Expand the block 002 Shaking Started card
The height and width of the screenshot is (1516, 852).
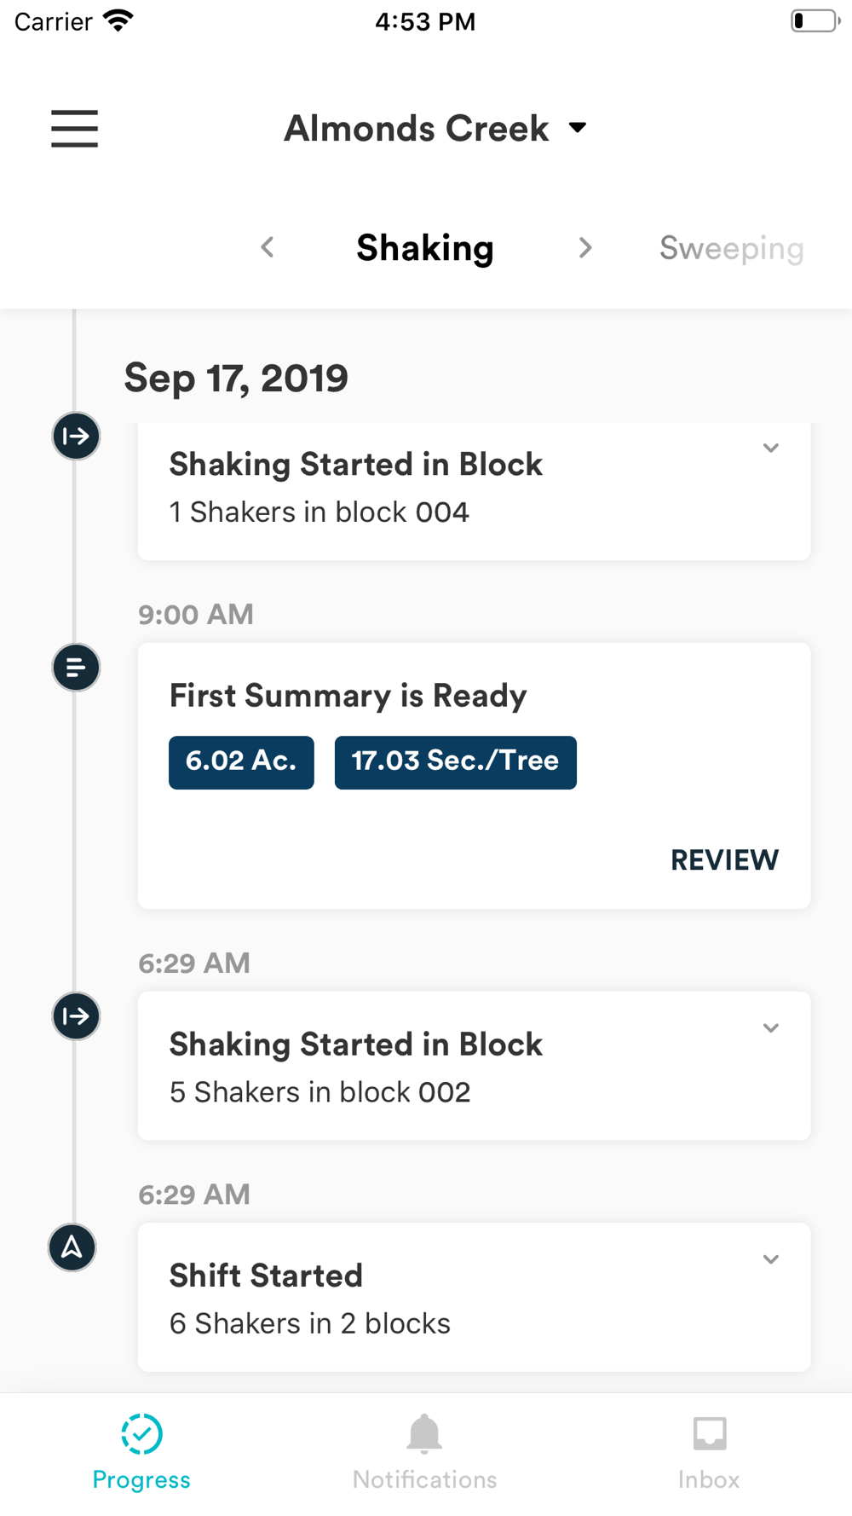771,1028
